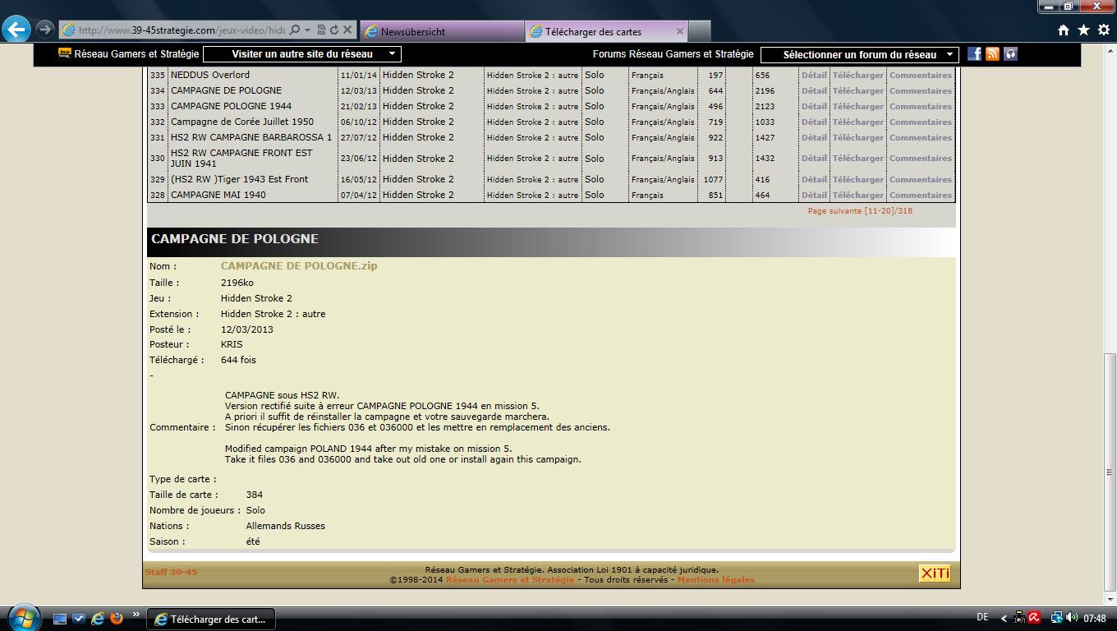Click Télécharger for HS2 RW CAMPAGNE BARBAROSSA 1

click(x=857, y=137)
